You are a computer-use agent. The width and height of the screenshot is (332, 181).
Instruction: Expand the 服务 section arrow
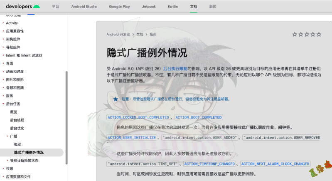(x=3, y=96)
